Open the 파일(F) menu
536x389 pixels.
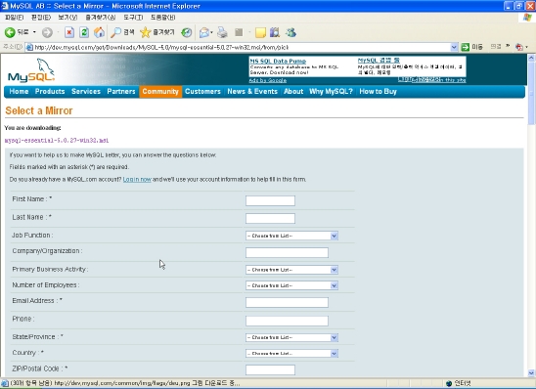click(14, 17)
